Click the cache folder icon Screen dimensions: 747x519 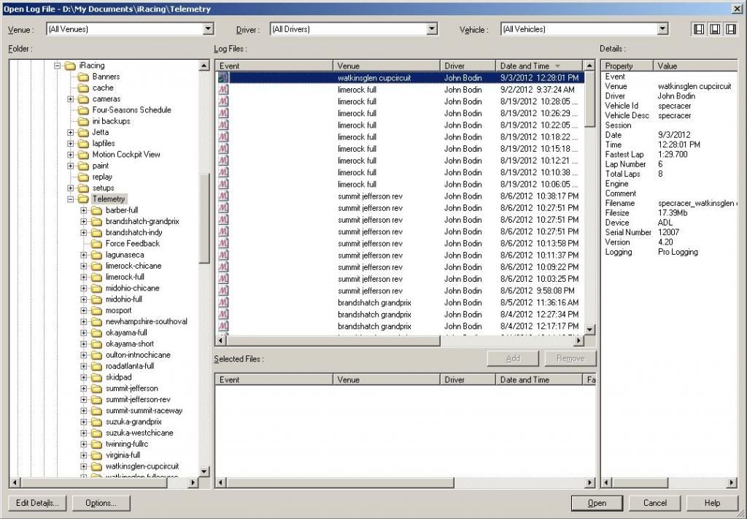83,88
